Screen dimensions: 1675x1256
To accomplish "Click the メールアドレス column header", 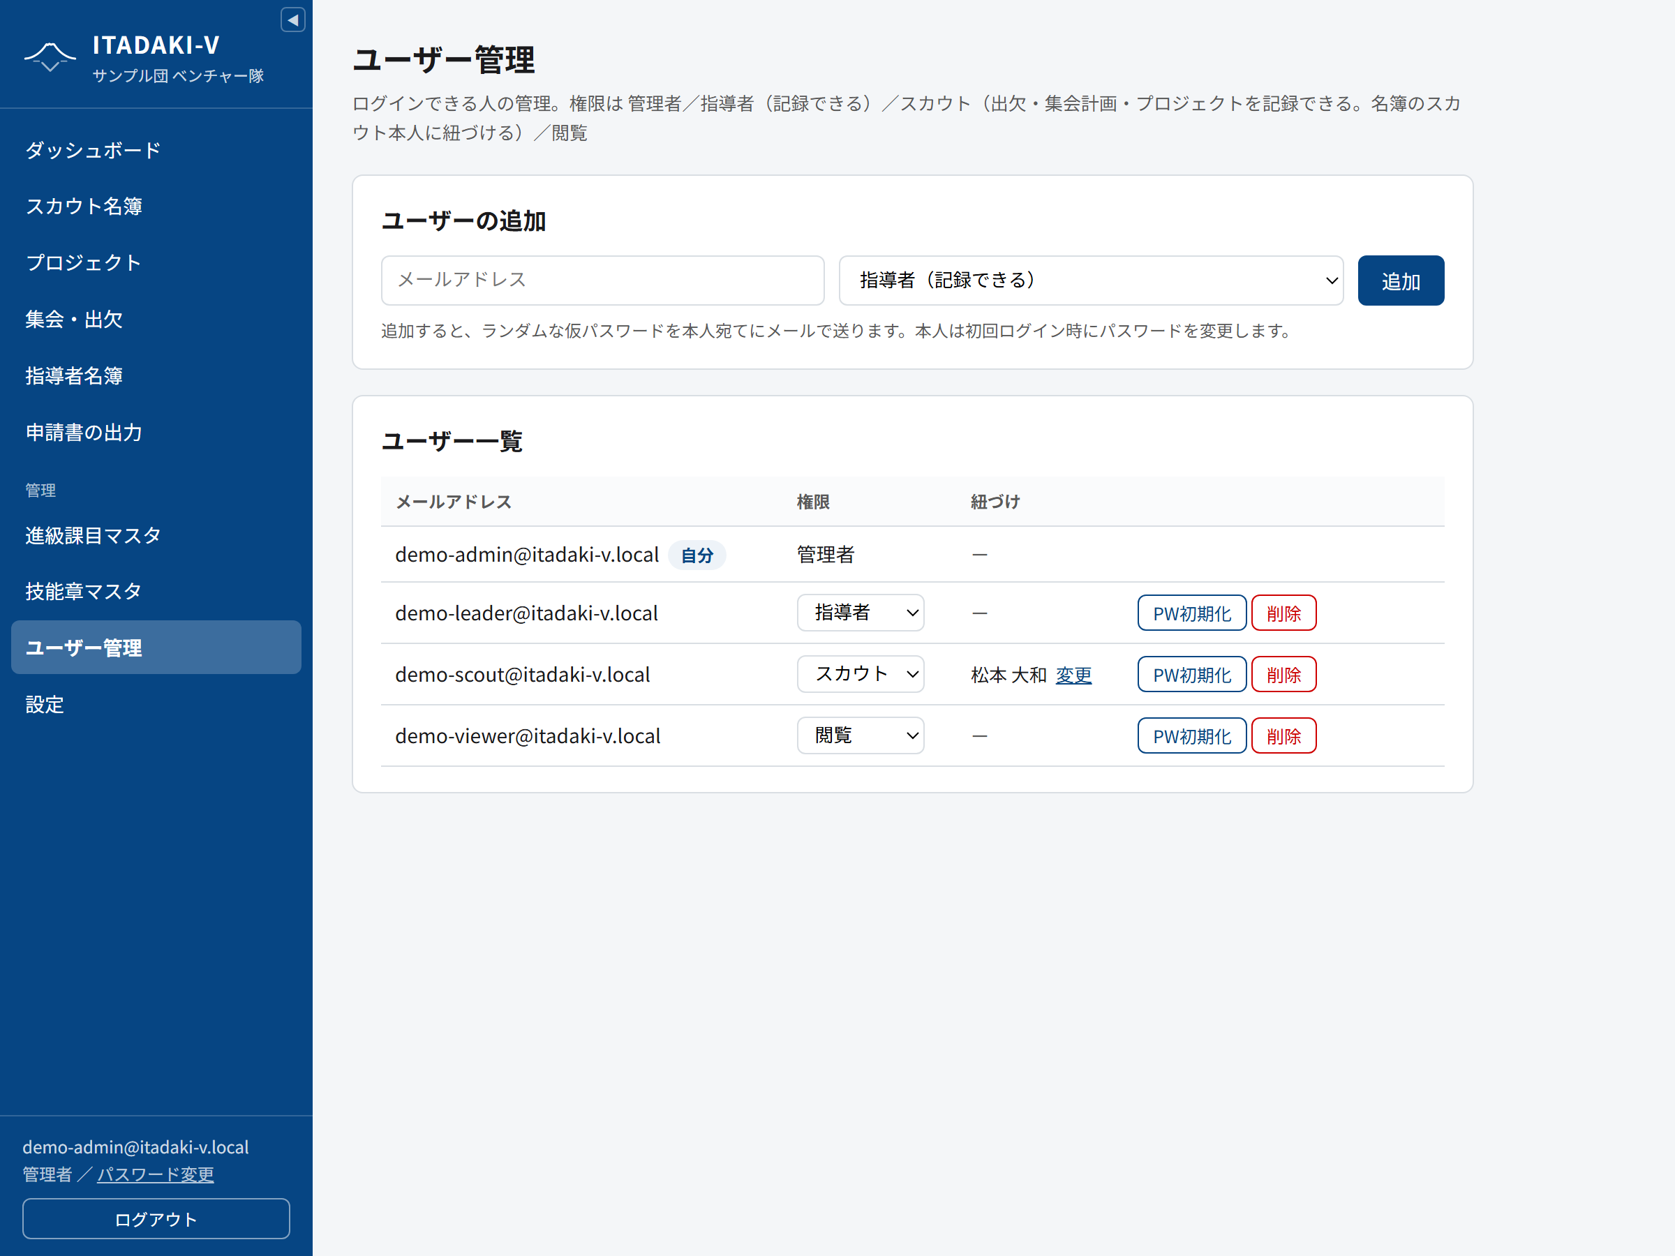I will [x=454, y=502].
